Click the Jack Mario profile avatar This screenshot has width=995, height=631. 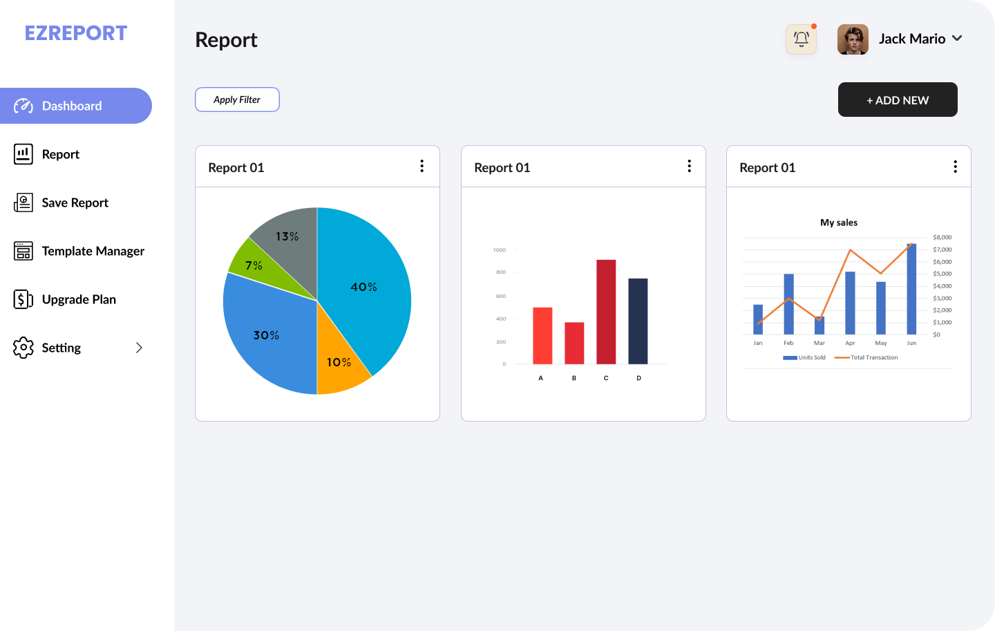tap(853, 39)
